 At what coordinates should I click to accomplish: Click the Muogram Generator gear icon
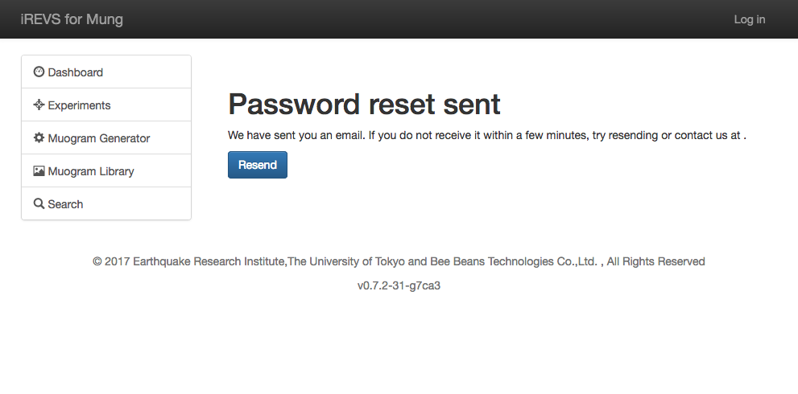click(39, 137)
